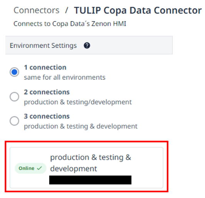
Task: Click the slash separator in the breadcrumb
Action: [x=67, y=10]
